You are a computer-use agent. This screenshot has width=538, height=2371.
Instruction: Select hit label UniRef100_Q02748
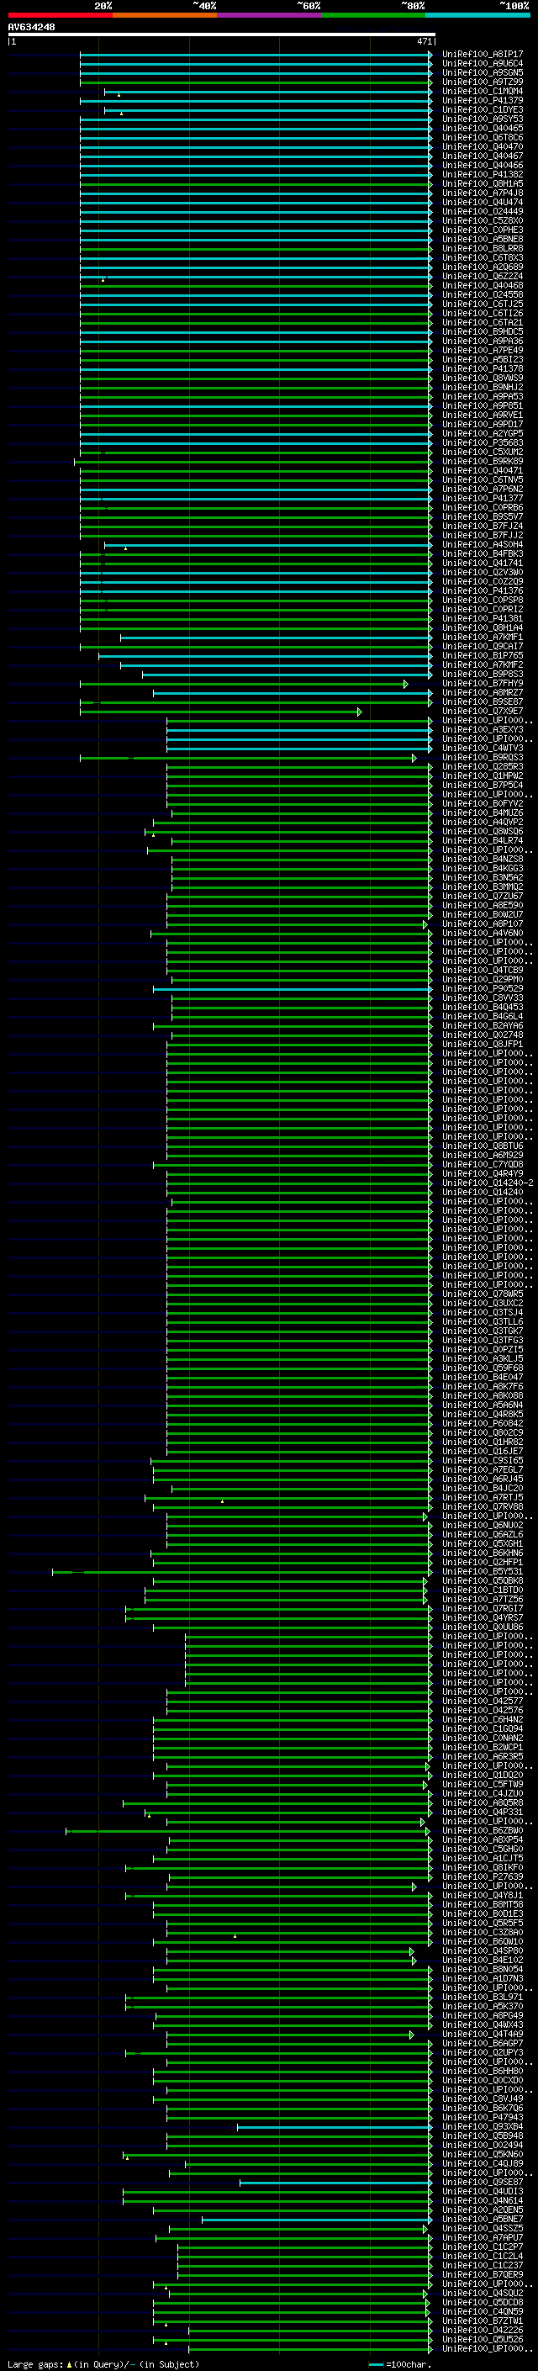point(483,1035)
